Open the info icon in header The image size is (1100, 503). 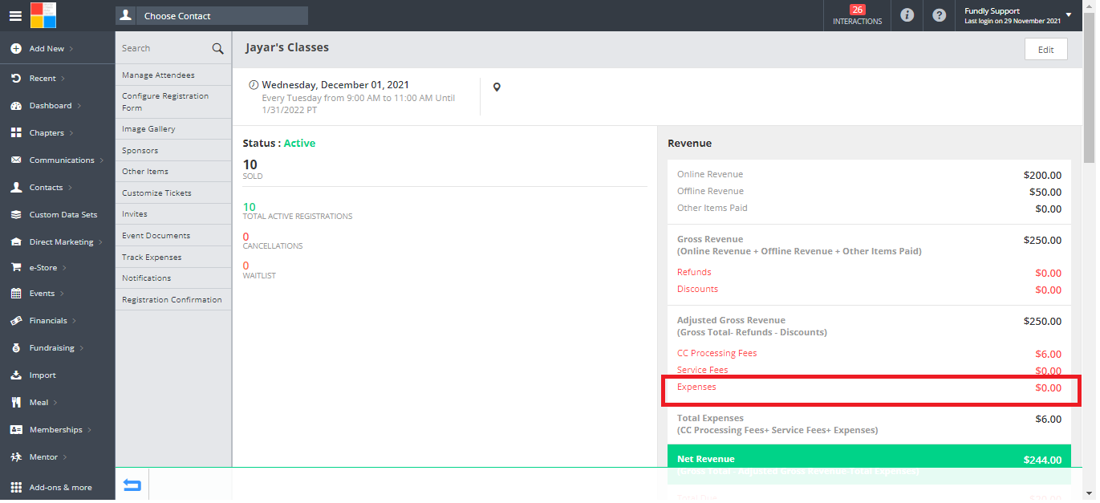[x=907, y=15]
